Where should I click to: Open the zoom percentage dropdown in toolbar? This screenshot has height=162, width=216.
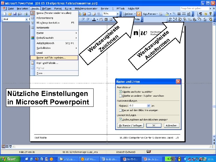click(x=118, y=14)
